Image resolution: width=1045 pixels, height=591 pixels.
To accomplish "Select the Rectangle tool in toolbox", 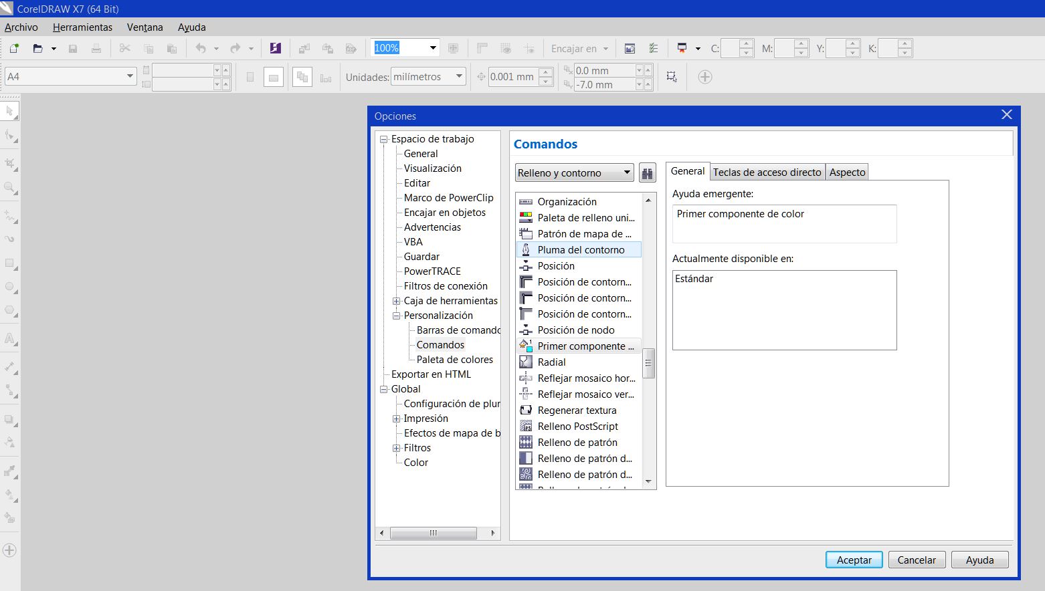I will 10,263.
